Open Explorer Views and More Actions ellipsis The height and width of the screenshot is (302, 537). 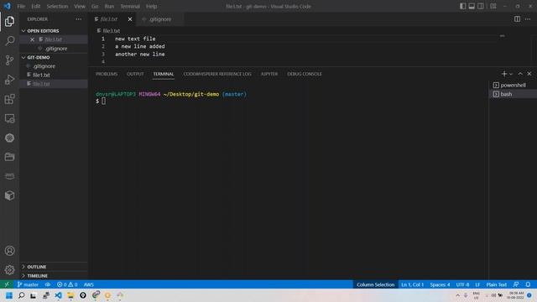point(79,19)
